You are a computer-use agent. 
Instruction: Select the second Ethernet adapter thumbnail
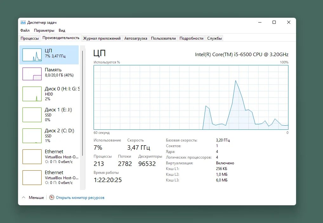click(32, 178)
